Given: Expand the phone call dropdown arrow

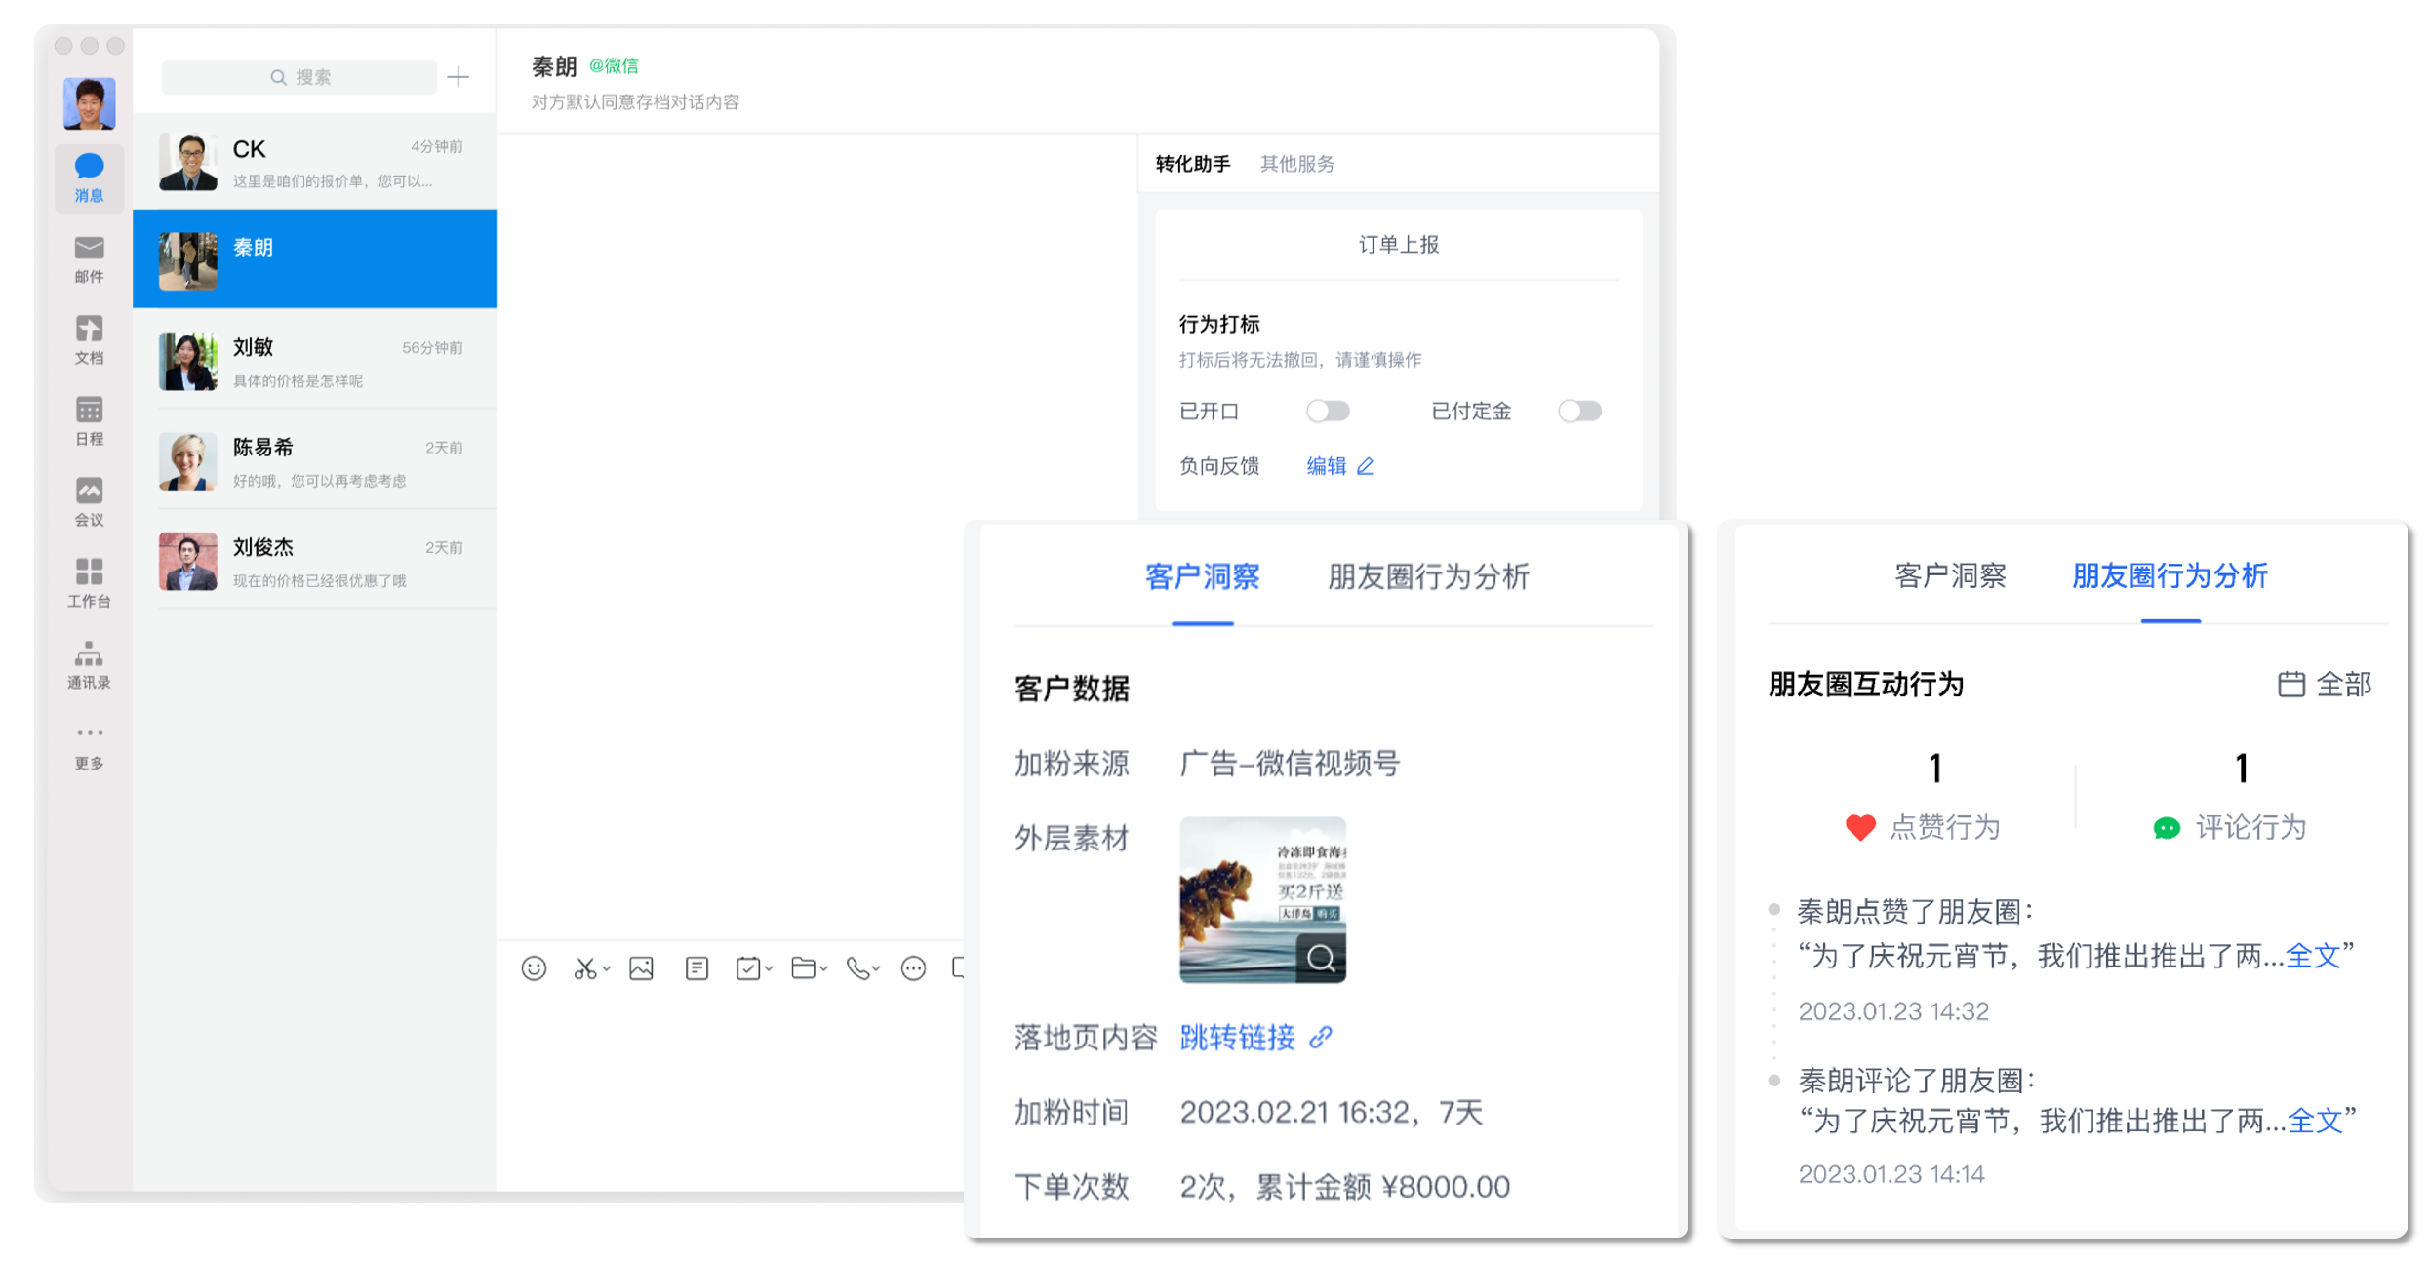Looking at the screenshot, I should 876,968.
